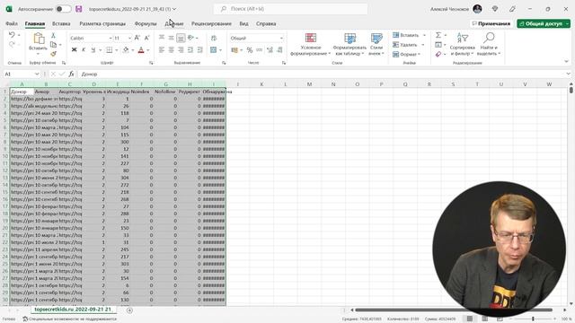Open Sort and Filter (Сортировка и фильтр)
Screen dimensions: 575x323
462,44
